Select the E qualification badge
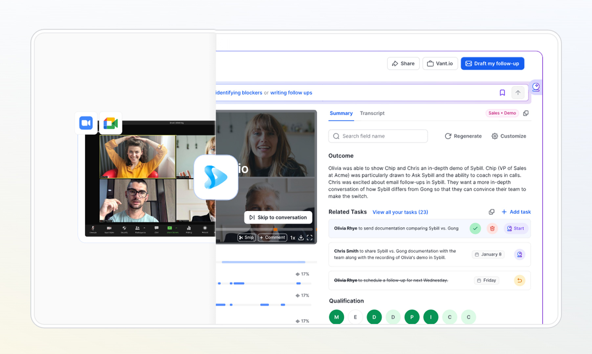Image resolution: width=592 pixels, height=354 pixels. click(x=355, y=317)
